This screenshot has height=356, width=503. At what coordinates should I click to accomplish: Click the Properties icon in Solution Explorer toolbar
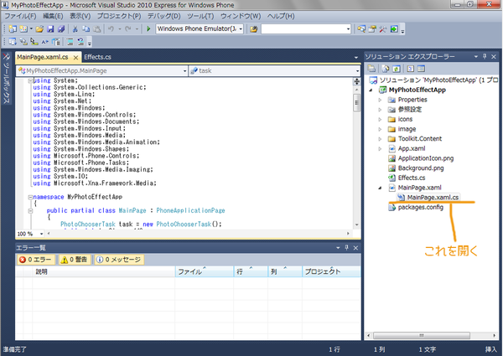tap(372, 69)
